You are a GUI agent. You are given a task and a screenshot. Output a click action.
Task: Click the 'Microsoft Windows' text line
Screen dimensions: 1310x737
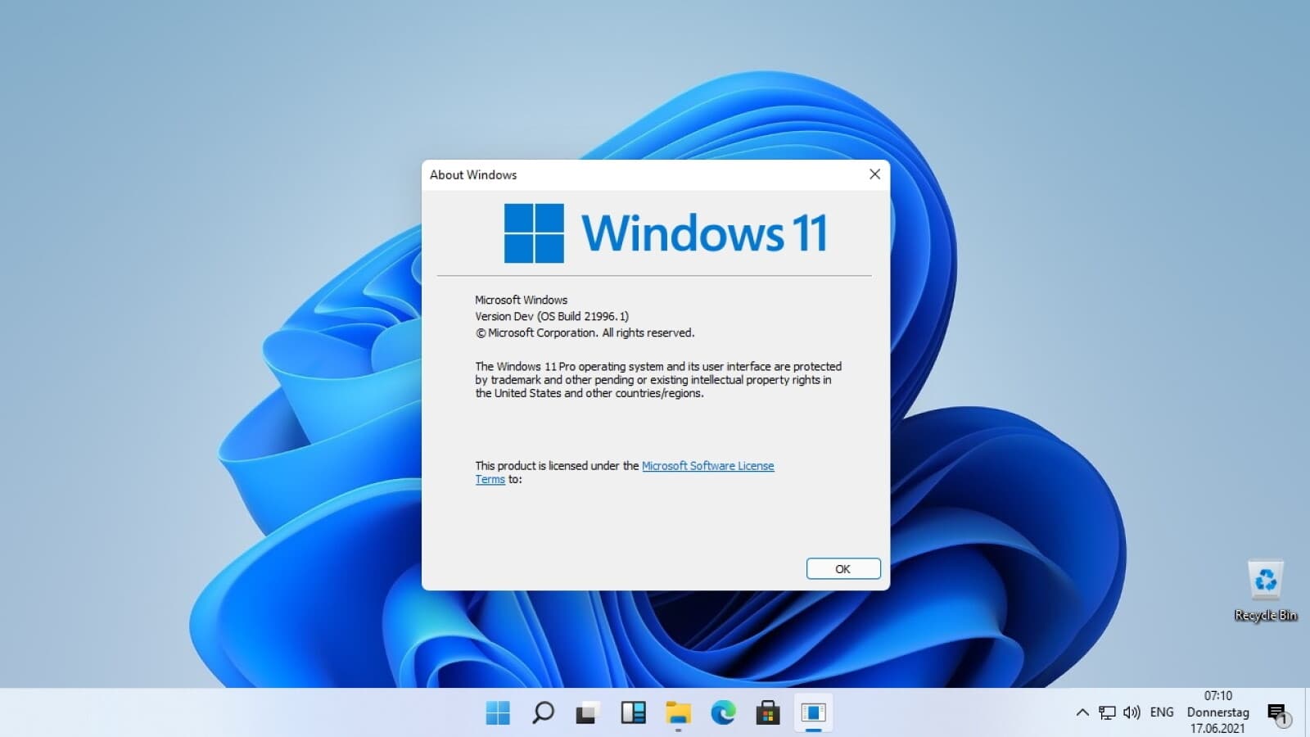pos(521,300)
